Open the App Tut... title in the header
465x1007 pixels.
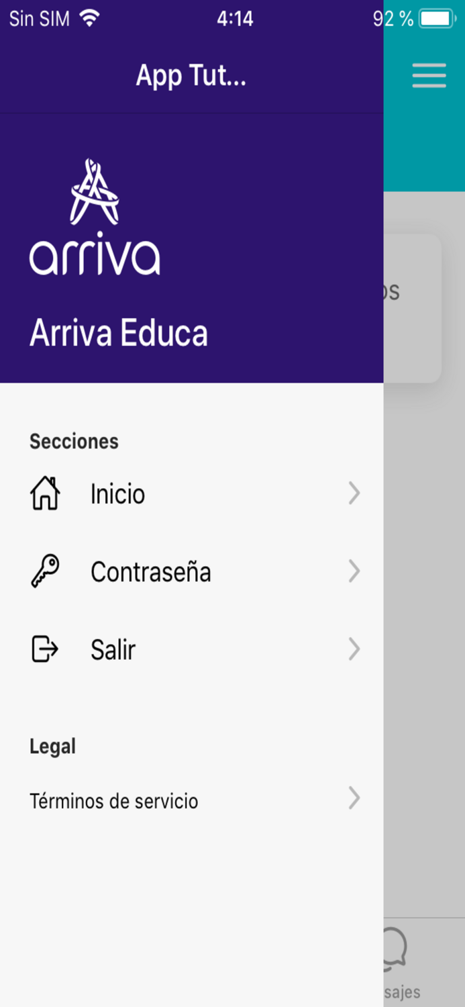[x=190, y=76]
